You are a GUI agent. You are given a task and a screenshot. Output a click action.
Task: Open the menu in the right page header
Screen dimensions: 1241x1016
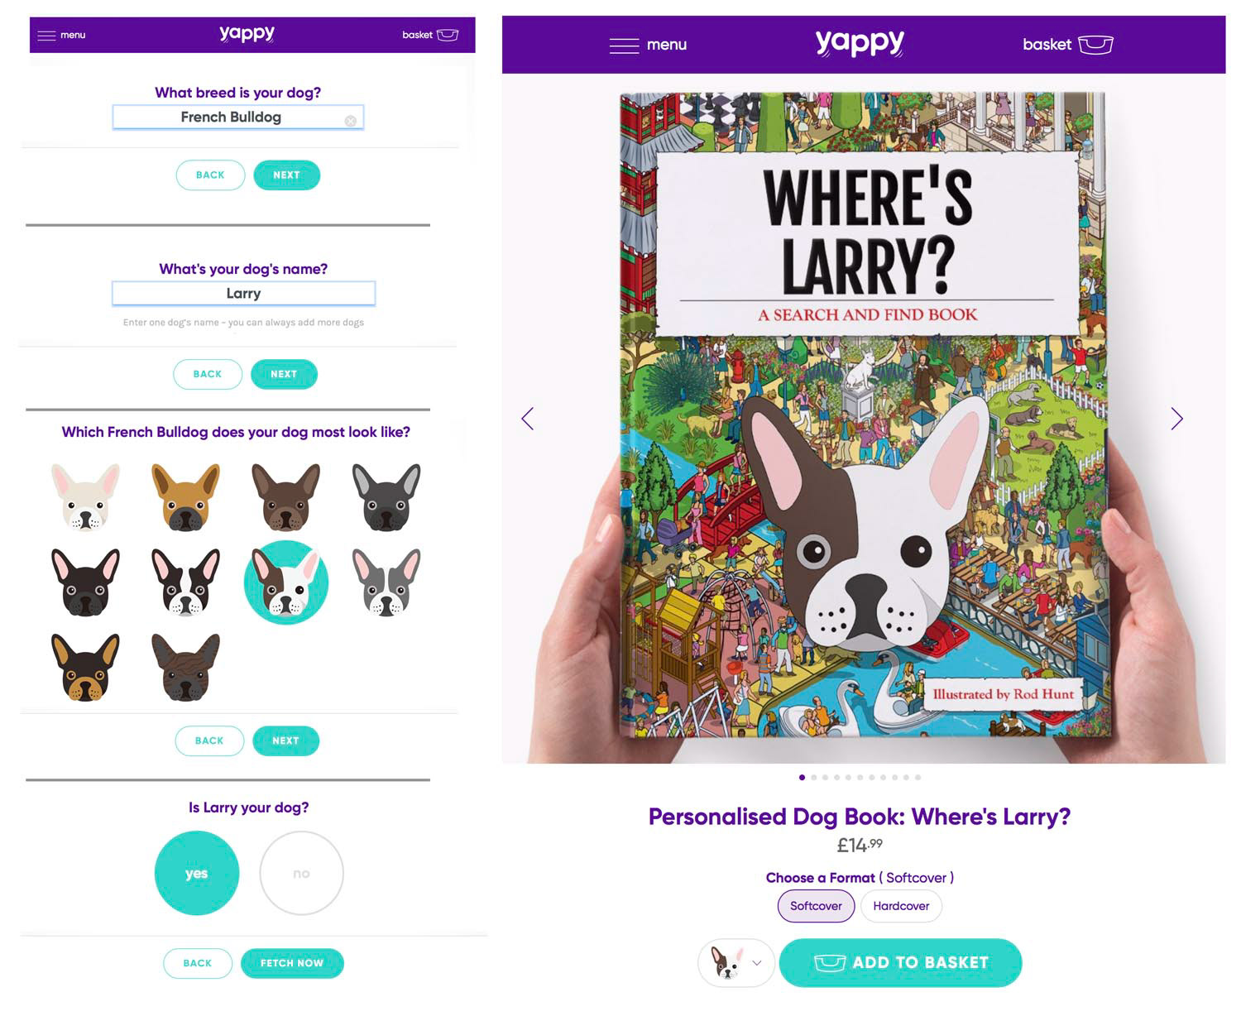(648, 45)
